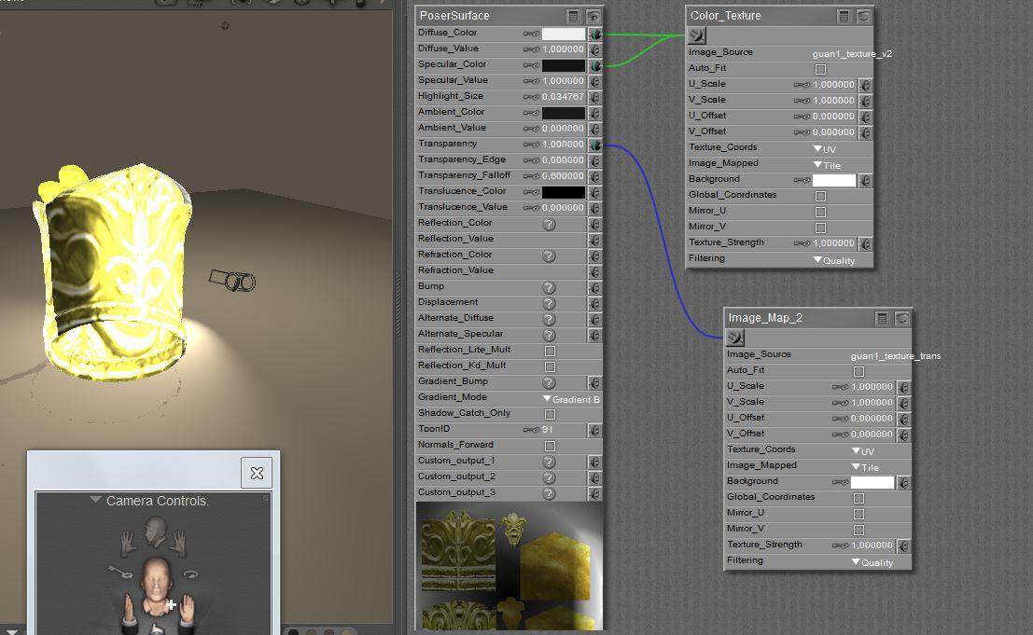Click the Image_Map_2 node output plug icon
This screenshot has width=1033, height=635.
pos(735,338)
